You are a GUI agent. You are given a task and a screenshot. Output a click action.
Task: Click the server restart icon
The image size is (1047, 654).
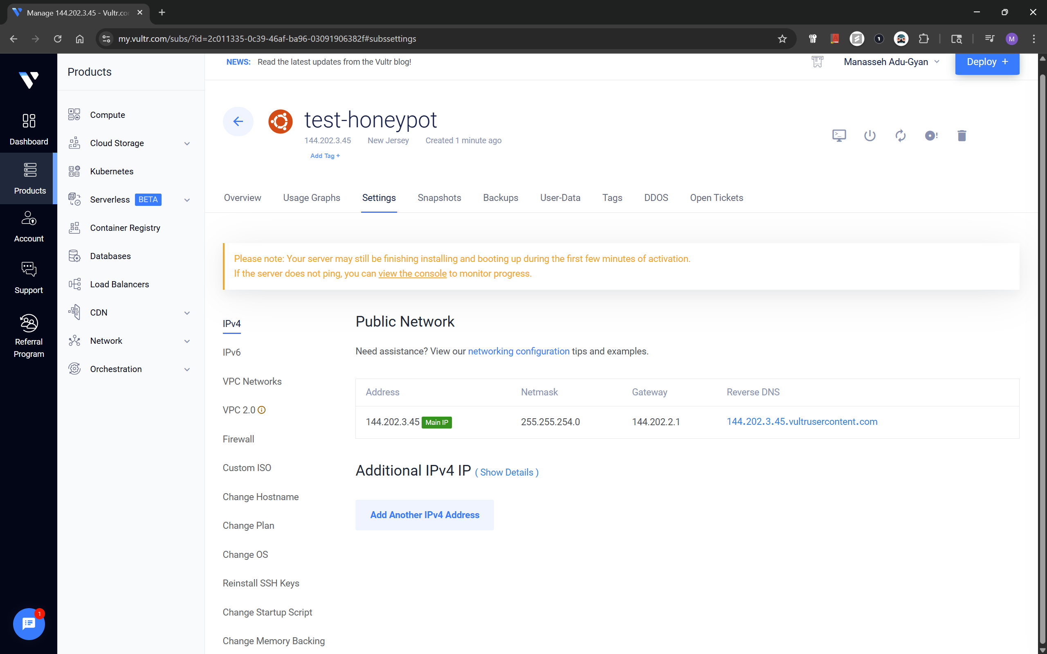pos(900,136)
